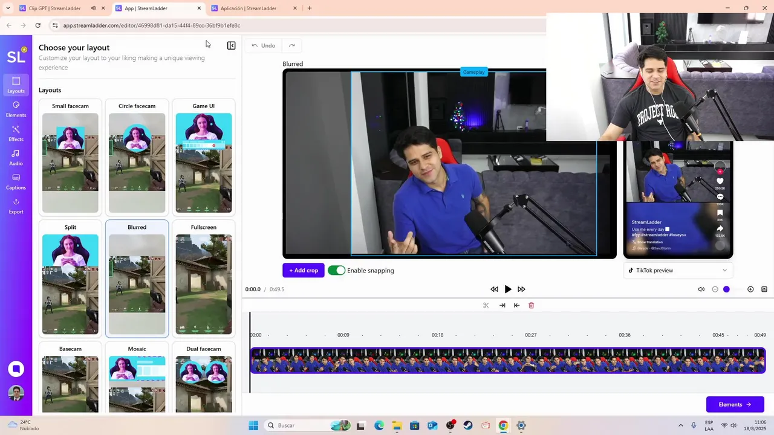
Task: Open the TikTok preview dropdown
Action: (677, 271)
